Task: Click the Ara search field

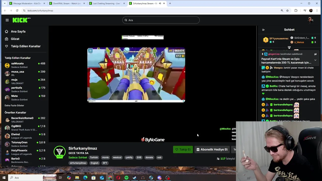Action: 161,20
